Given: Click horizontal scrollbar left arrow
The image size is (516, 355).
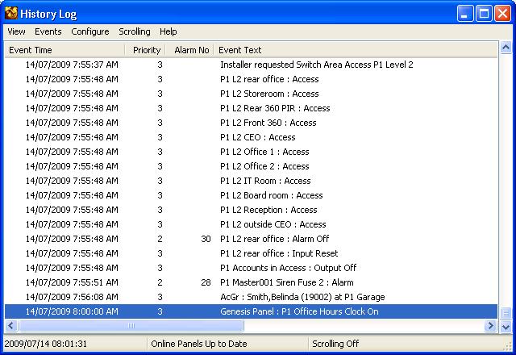Looking at the screenshot, I should (10, 326).
